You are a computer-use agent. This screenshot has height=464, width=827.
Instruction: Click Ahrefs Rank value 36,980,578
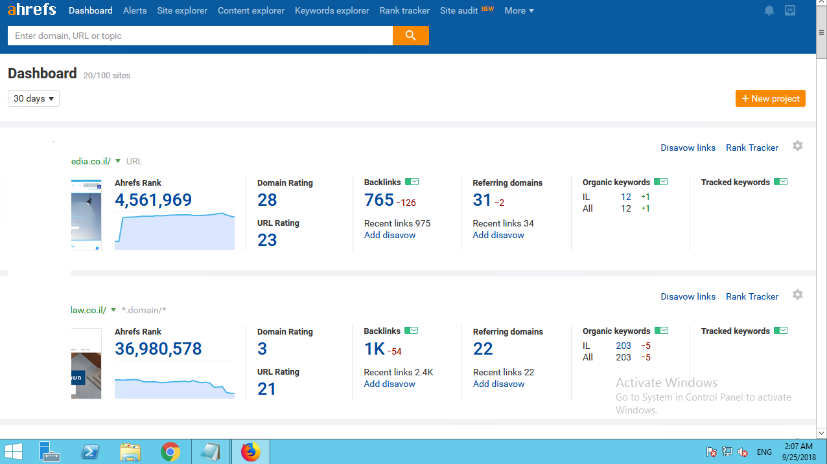[158, 349]
